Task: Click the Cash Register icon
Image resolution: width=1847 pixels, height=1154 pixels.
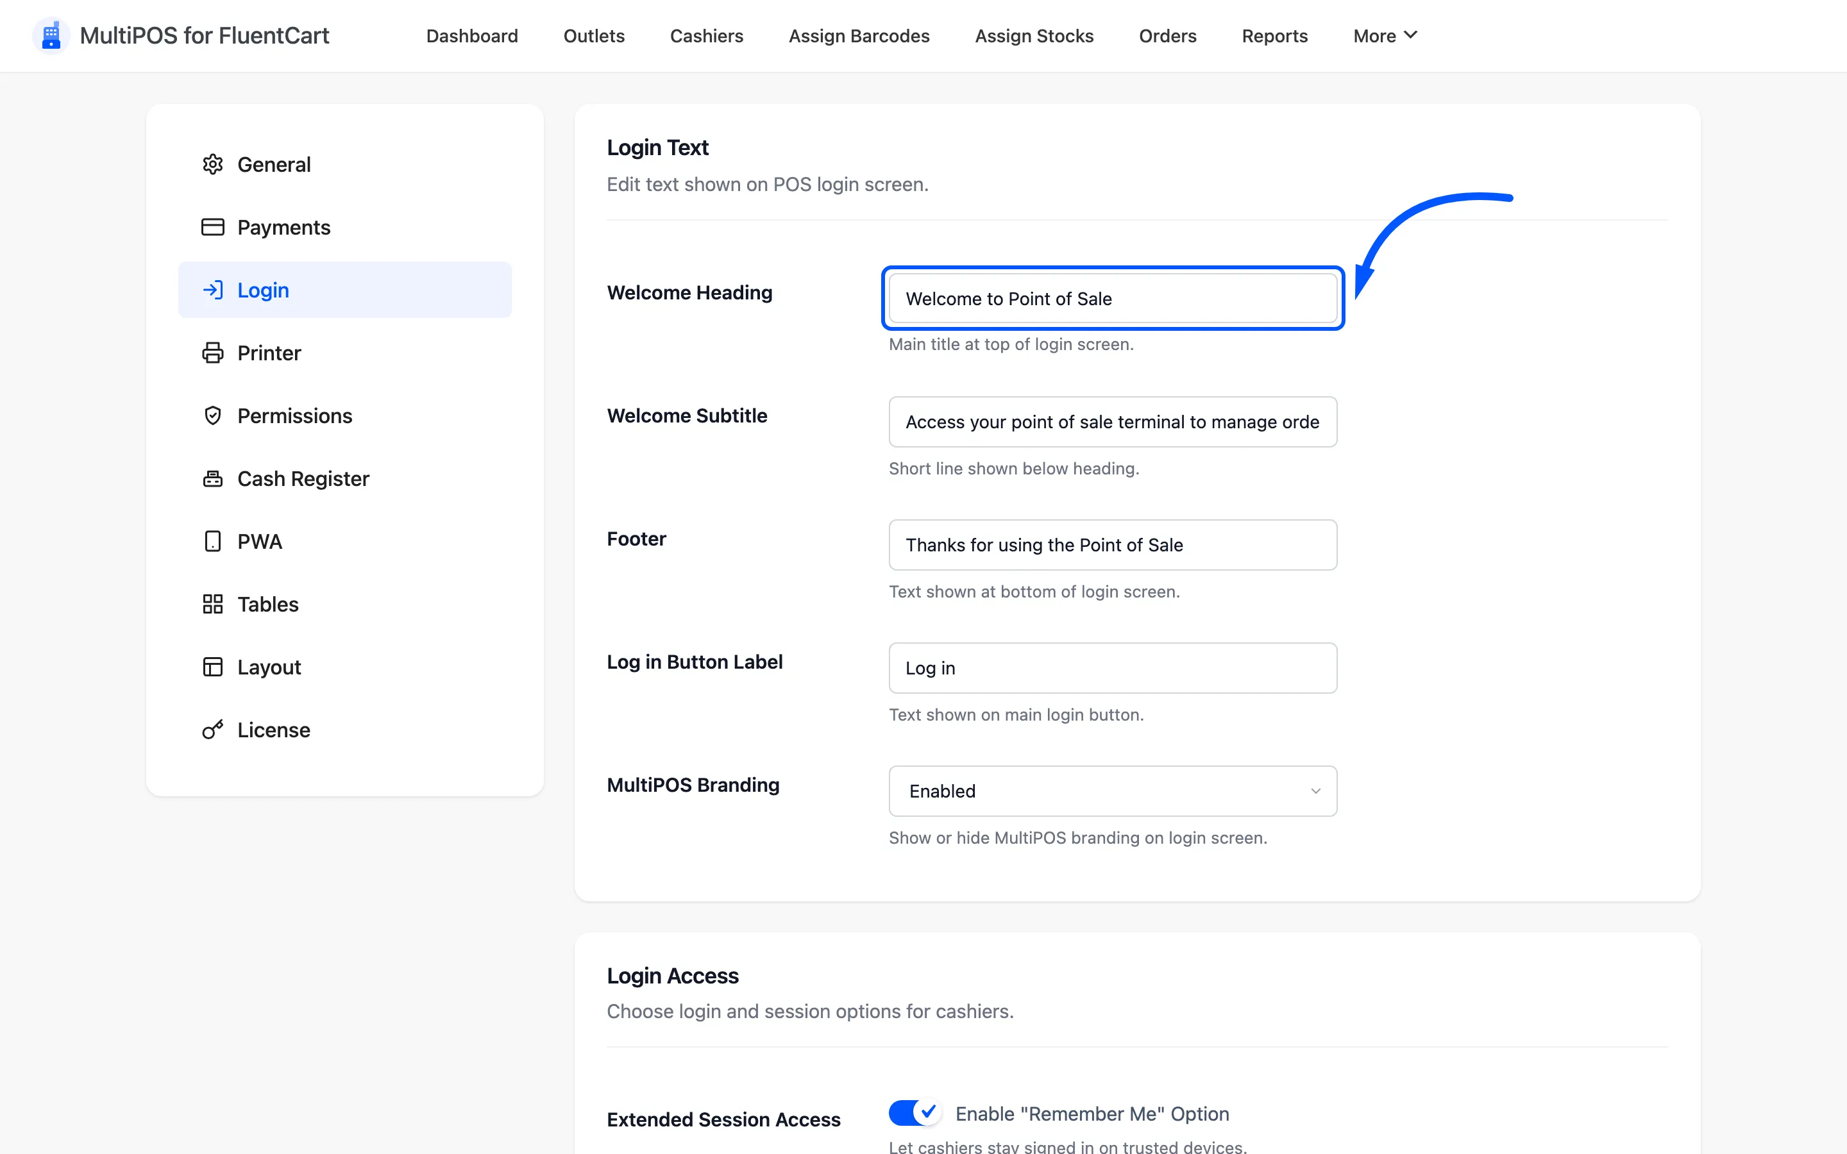Action: pos(212,478)
